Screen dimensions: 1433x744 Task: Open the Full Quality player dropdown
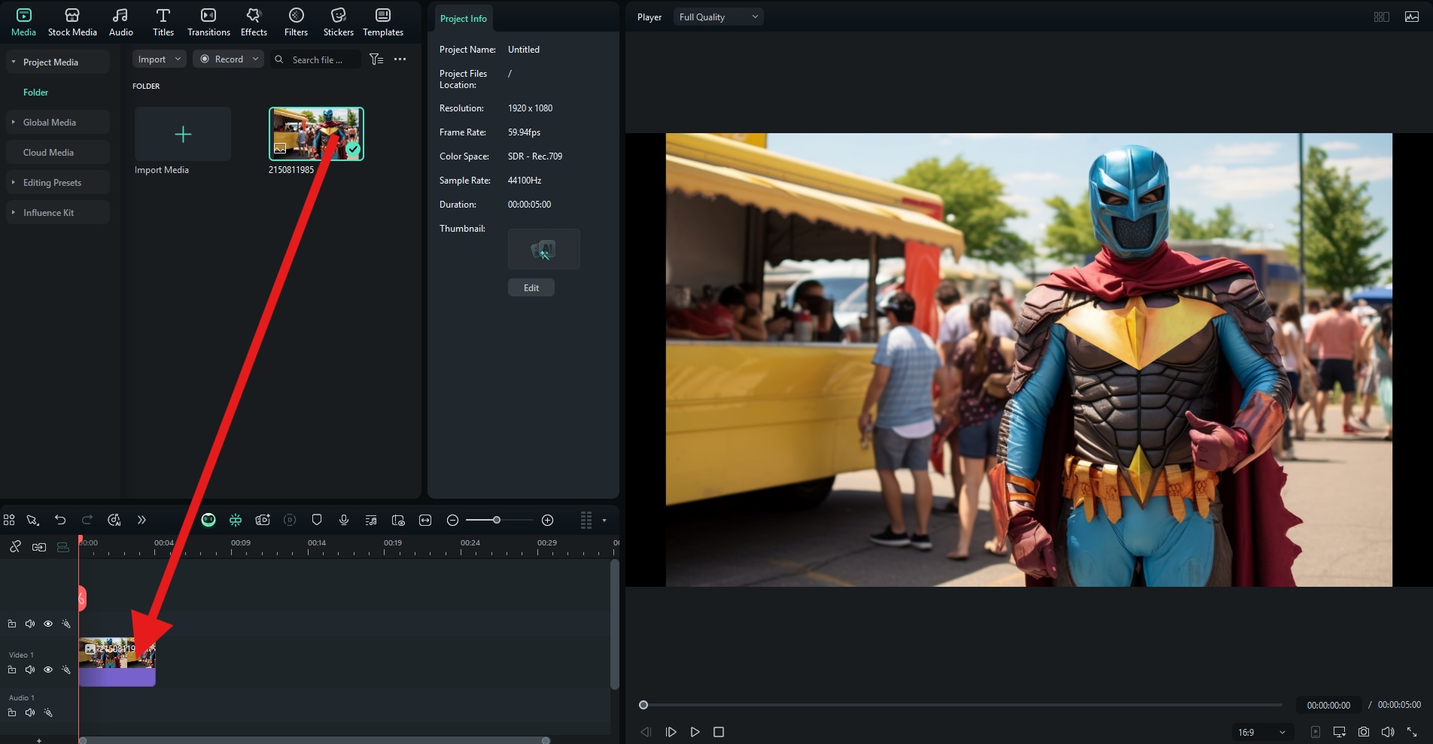pos(719,17)
